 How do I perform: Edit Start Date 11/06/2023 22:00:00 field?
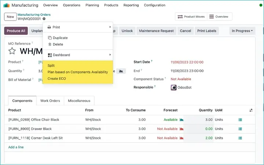point(187,62)
